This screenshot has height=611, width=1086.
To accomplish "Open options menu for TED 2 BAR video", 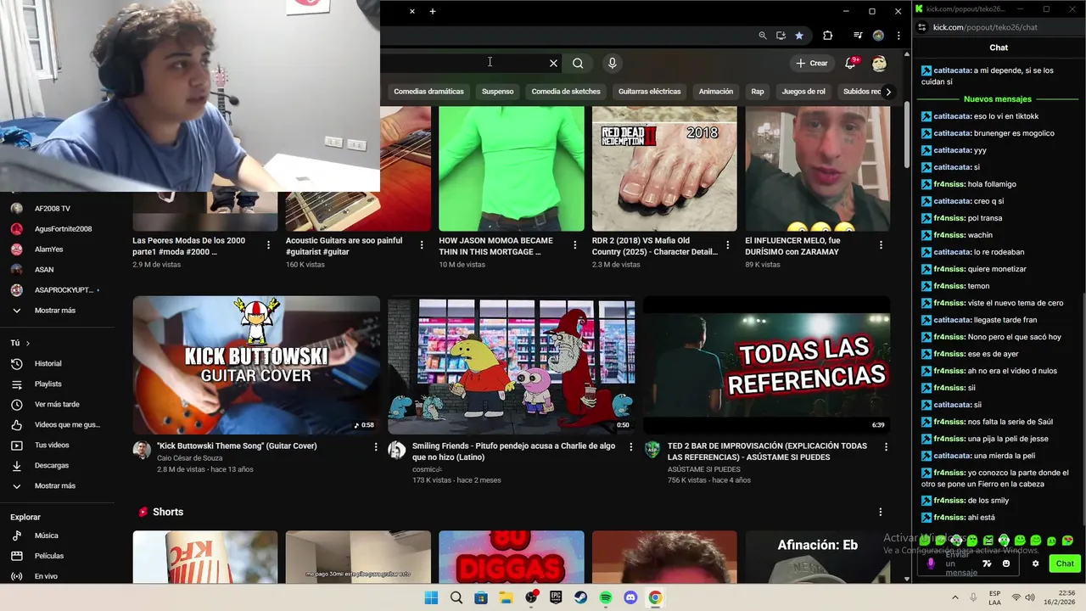I will coord(886,446).
